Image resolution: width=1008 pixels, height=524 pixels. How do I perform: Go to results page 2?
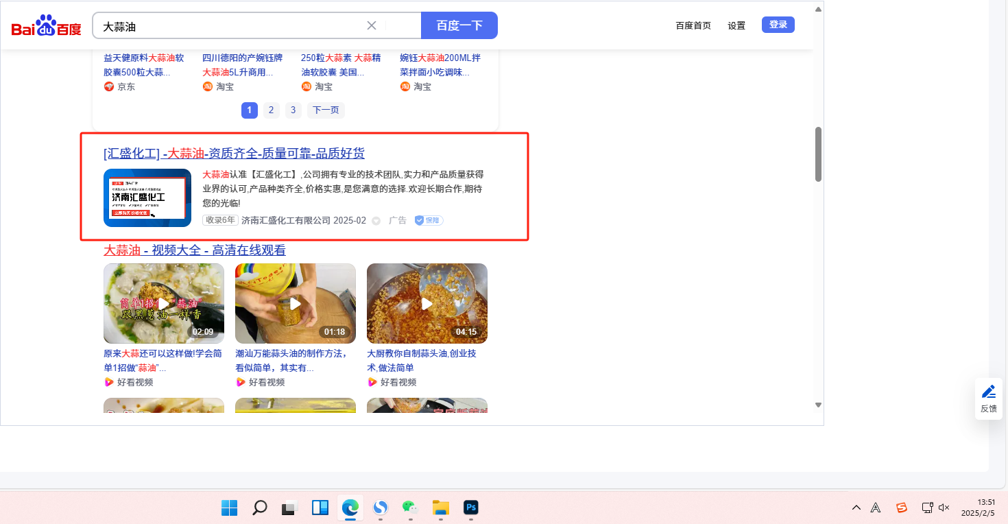coord(272,110)
